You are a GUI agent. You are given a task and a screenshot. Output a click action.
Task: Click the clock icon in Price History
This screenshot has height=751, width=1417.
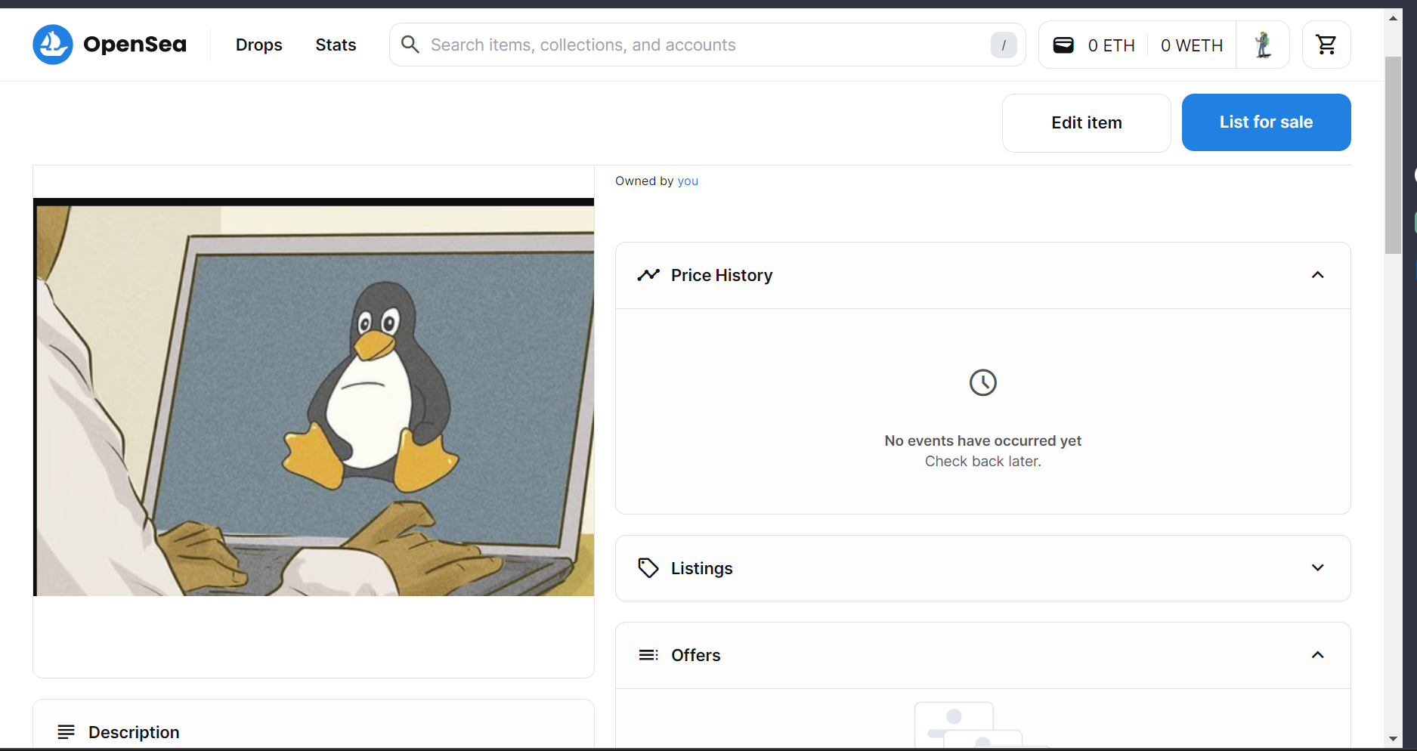[983, 382]
